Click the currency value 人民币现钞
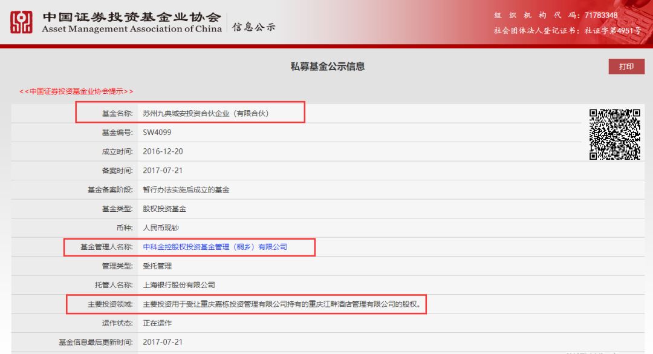The image size is (653, 354). tap(161, 228)
